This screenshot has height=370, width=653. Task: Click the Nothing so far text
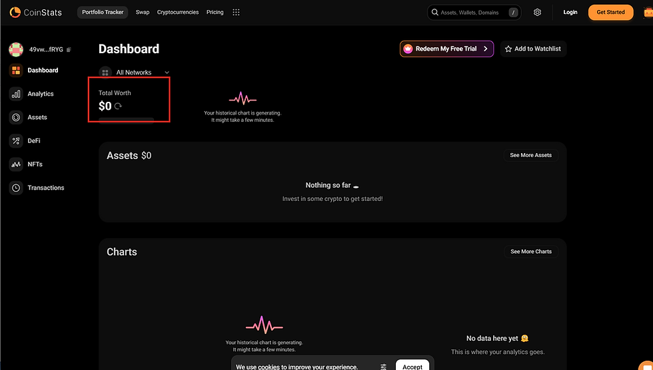(x=328, y=185)
